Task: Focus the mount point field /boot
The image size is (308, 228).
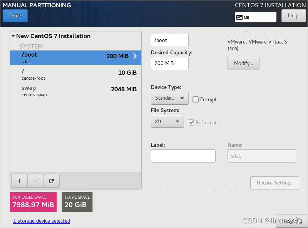Action: 170,40
